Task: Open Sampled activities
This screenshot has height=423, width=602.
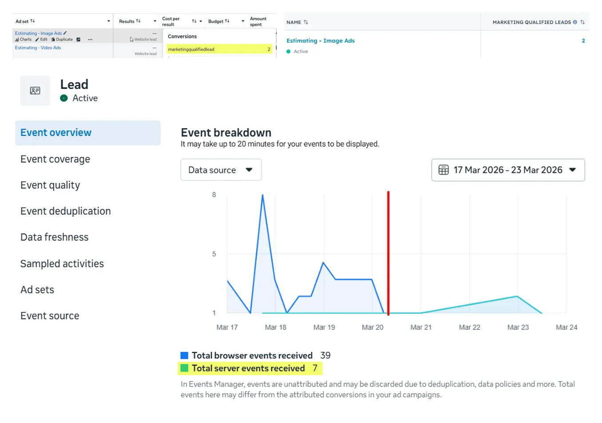Action: [62, 263]
